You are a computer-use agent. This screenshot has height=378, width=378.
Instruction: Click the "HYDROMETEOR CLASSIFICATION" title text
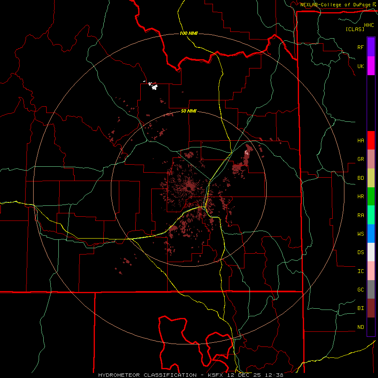point(147,375)
